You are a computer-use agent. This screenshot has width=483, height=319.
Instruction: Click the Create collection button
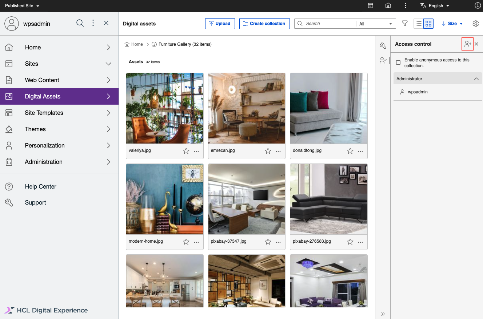click(264, 24)
